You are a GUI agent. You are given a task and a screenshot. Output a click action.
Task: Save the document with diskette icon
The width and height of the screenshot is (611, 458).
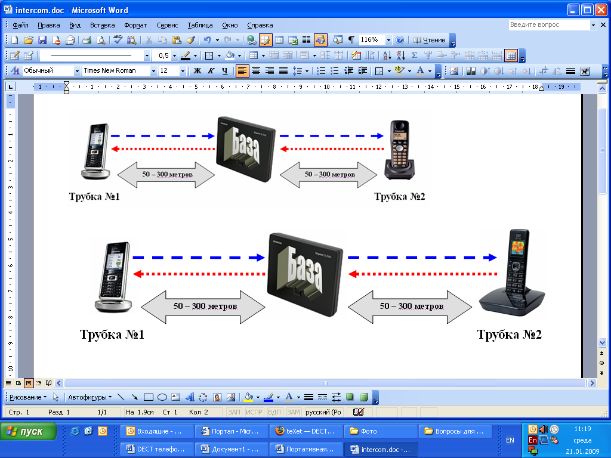point(42,40)
